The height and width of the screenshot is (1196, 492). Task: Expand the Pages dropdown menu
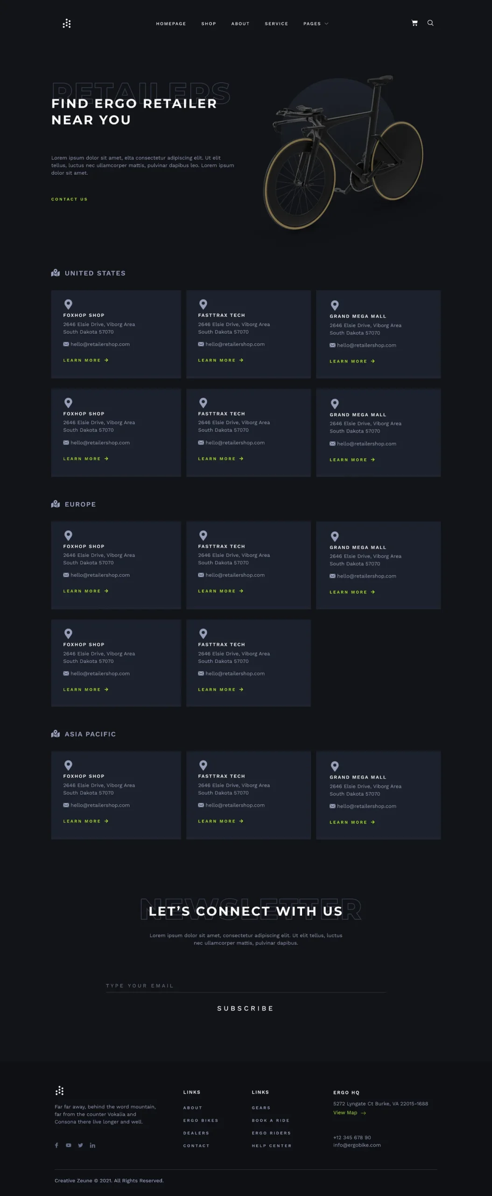(316, 24)
